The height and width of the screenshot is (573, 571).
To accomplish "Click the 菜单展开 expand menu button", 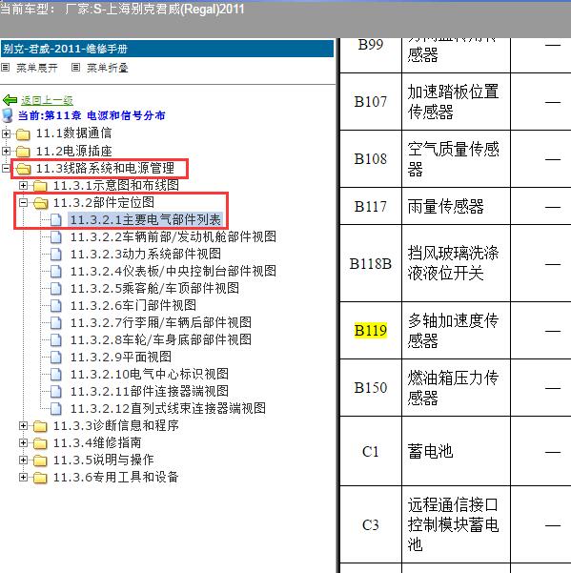I will 37,68.
